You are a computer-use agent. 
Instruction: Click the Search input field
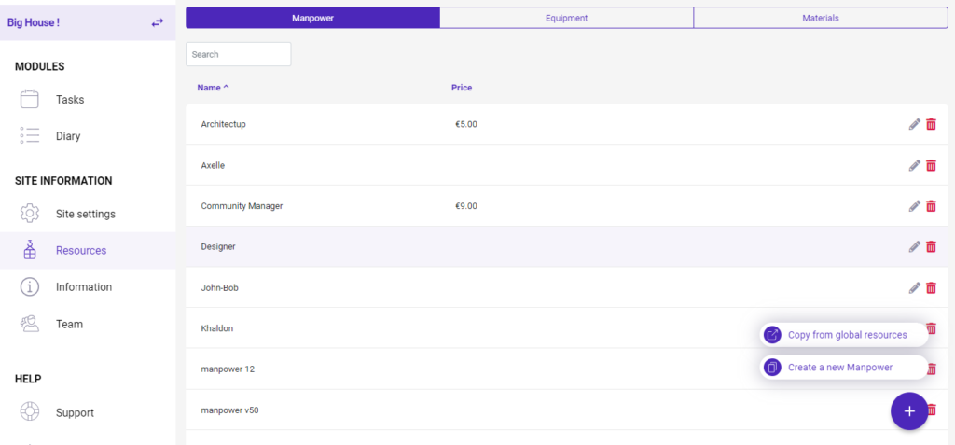pyautogui.click(x=238, y=54)
